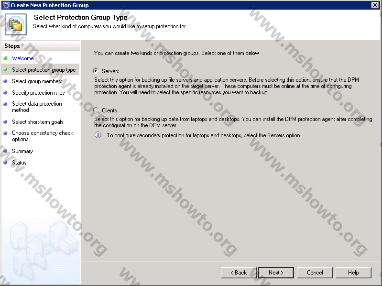Open Help for this wizard
Viewport: 382px width, 286px height.
click(x=353, y=273)
